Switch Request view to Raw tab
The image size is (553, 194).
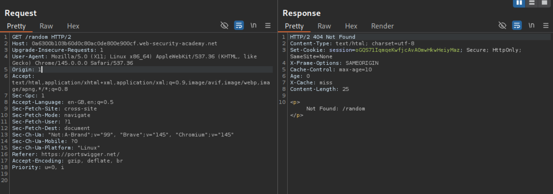[46, 26]
